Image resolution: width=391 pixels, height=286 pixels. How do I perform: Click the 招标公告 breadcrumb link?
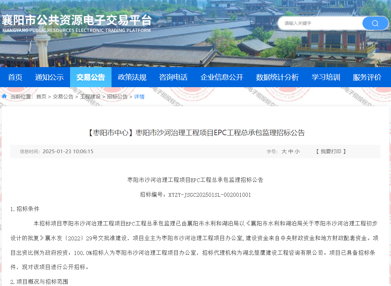coord(117,97)
